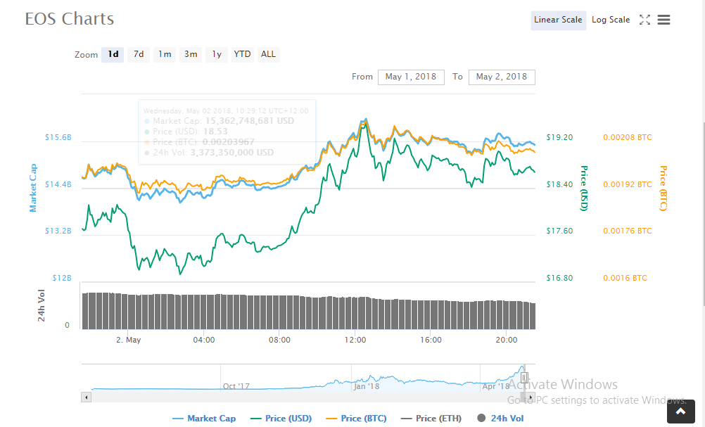The width and height of the screenshot is (705, 427).
Task: Edit the From date field
Action: click(411, 77)
